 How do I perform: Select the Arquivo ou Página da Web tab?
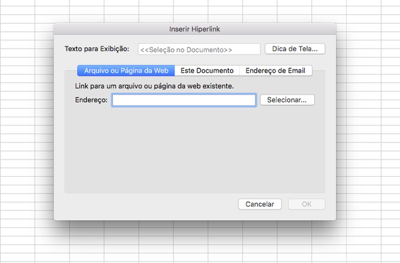[x=126, y=71]
